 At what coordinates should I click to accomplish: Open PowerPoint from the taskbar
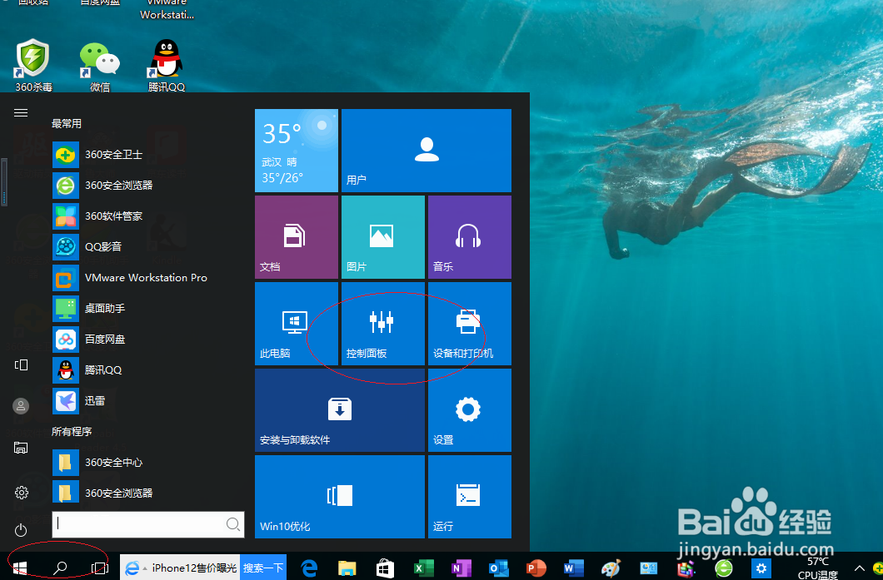536,568
